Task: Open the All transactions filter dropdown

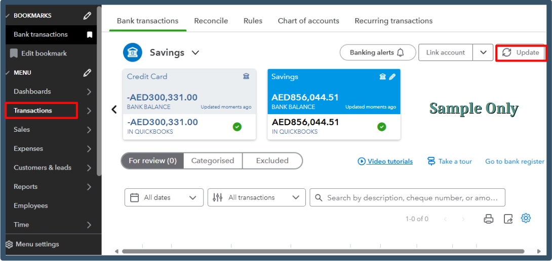Action: pos(256,197)
